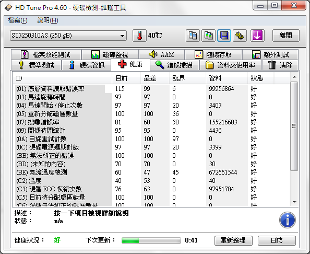
Task: Switch to the 清除 tab
Action: (x=280, y=65)
